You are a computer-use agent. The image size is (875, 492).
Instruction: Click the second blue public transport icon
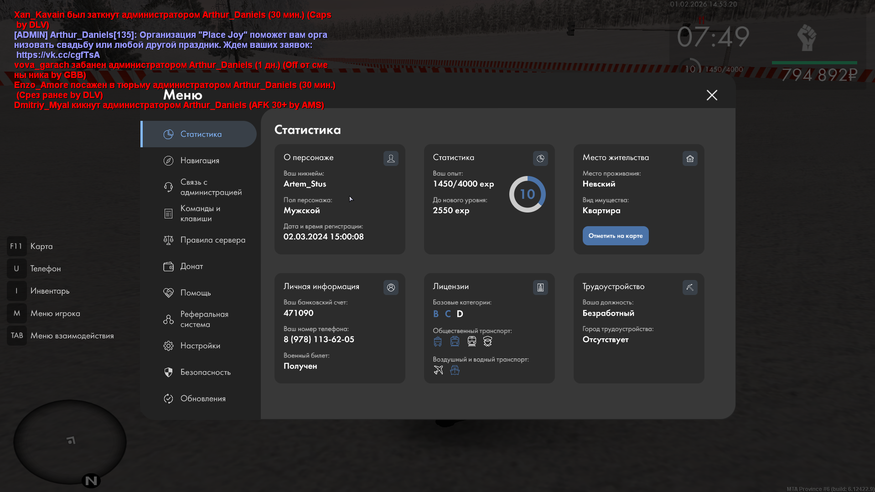click(x=455, y=342)
